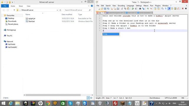
Task: Open the User Defined Language dialog icon
Action: [x=172, y=9]
